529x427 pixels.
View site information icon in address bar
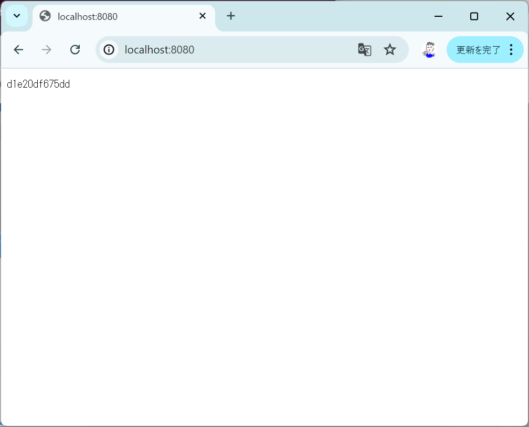(x=109, y=50)
